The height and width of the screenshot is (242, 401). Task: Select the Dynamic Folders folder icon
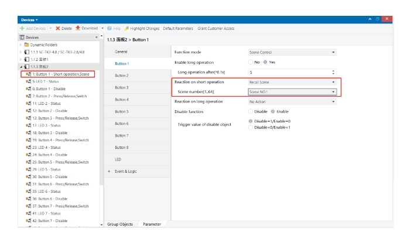click(12, 45)
